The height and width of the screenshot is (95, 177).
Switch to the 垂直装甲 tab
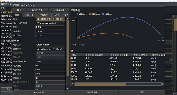pos(29,15)
